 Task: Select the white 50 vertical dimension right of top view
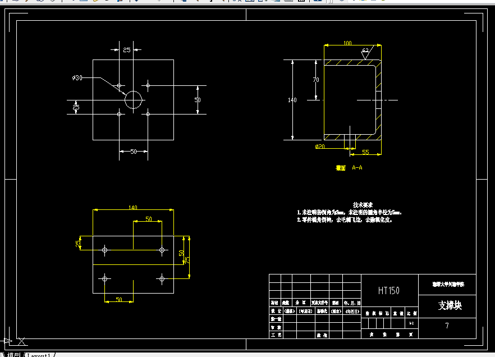tap(198, 100)
